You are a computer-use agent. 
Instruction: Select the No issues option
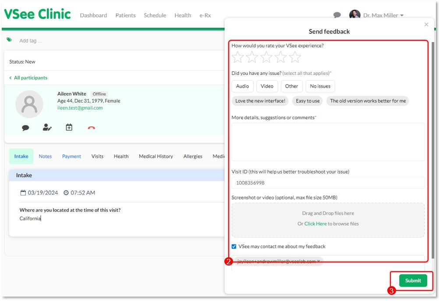tap(320, 86)
